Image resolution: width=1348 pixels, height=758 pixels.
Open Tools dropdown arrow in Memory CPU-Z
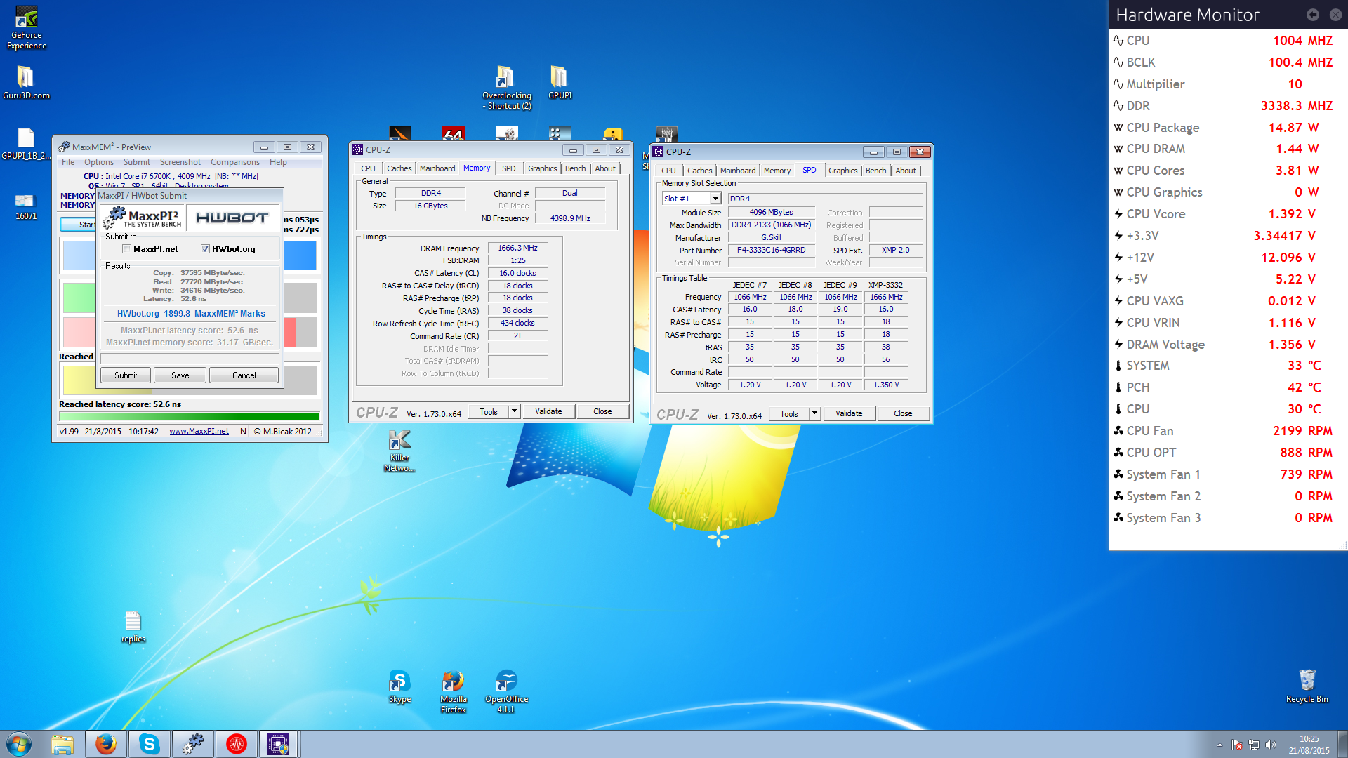[x=514, y=411]
